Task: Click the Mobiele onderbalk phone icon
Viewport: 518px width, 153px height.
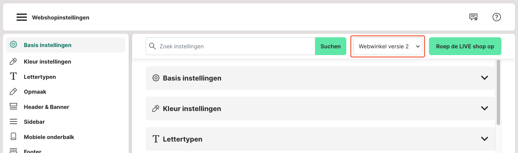Action: (x=14, y=137)
